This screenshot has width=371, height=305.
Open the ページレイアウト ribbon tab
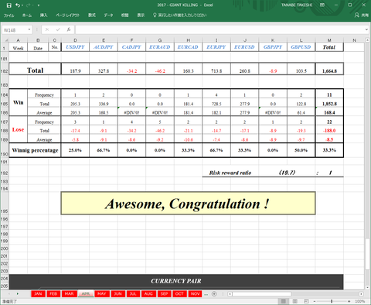(67, 15)
